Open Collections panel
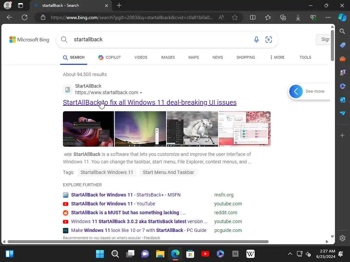 click(x=283, y=17)
